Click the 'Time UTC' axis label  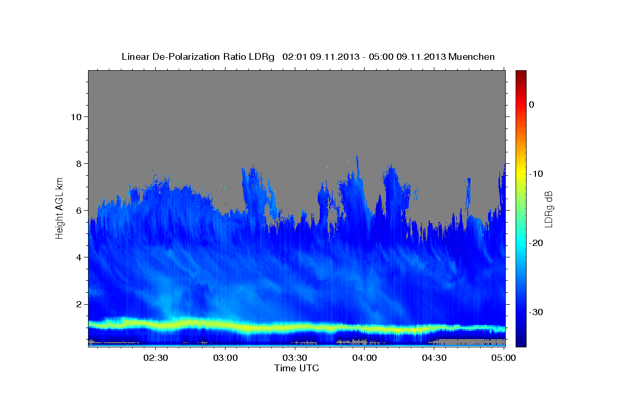pyautogui.click(x=296, y=368)
